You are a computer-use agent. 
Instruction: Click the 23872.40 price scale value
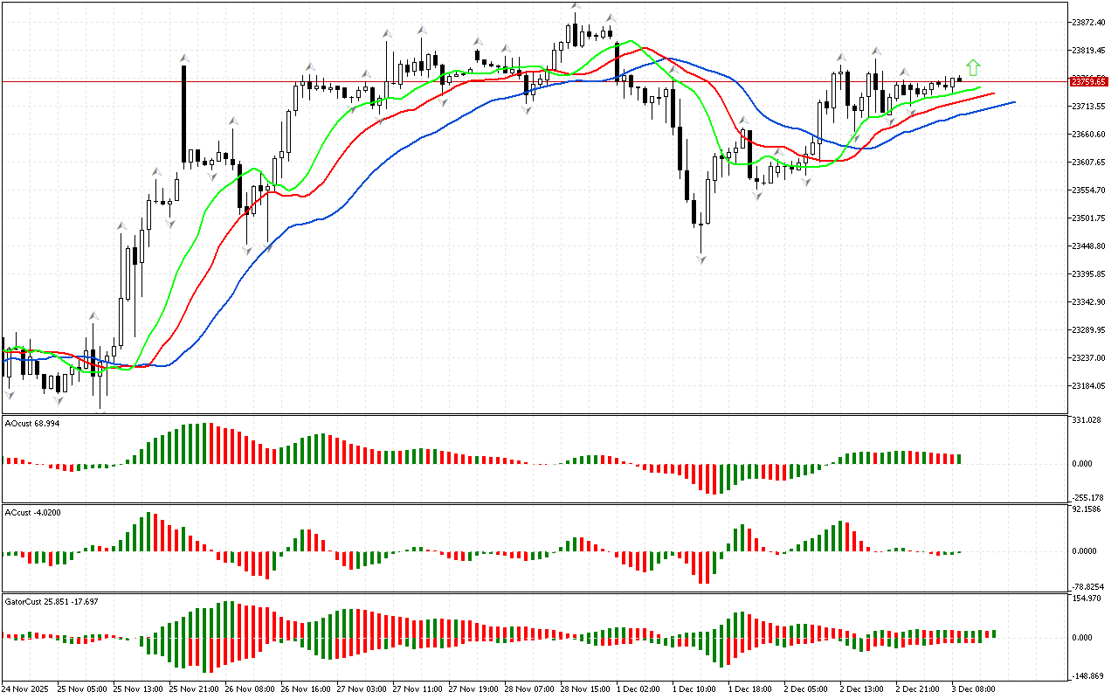coord(1088,22)
